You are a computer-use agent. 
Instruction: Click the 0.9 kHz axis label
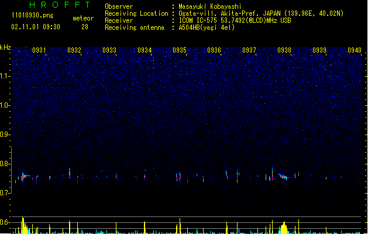(5, 135)
